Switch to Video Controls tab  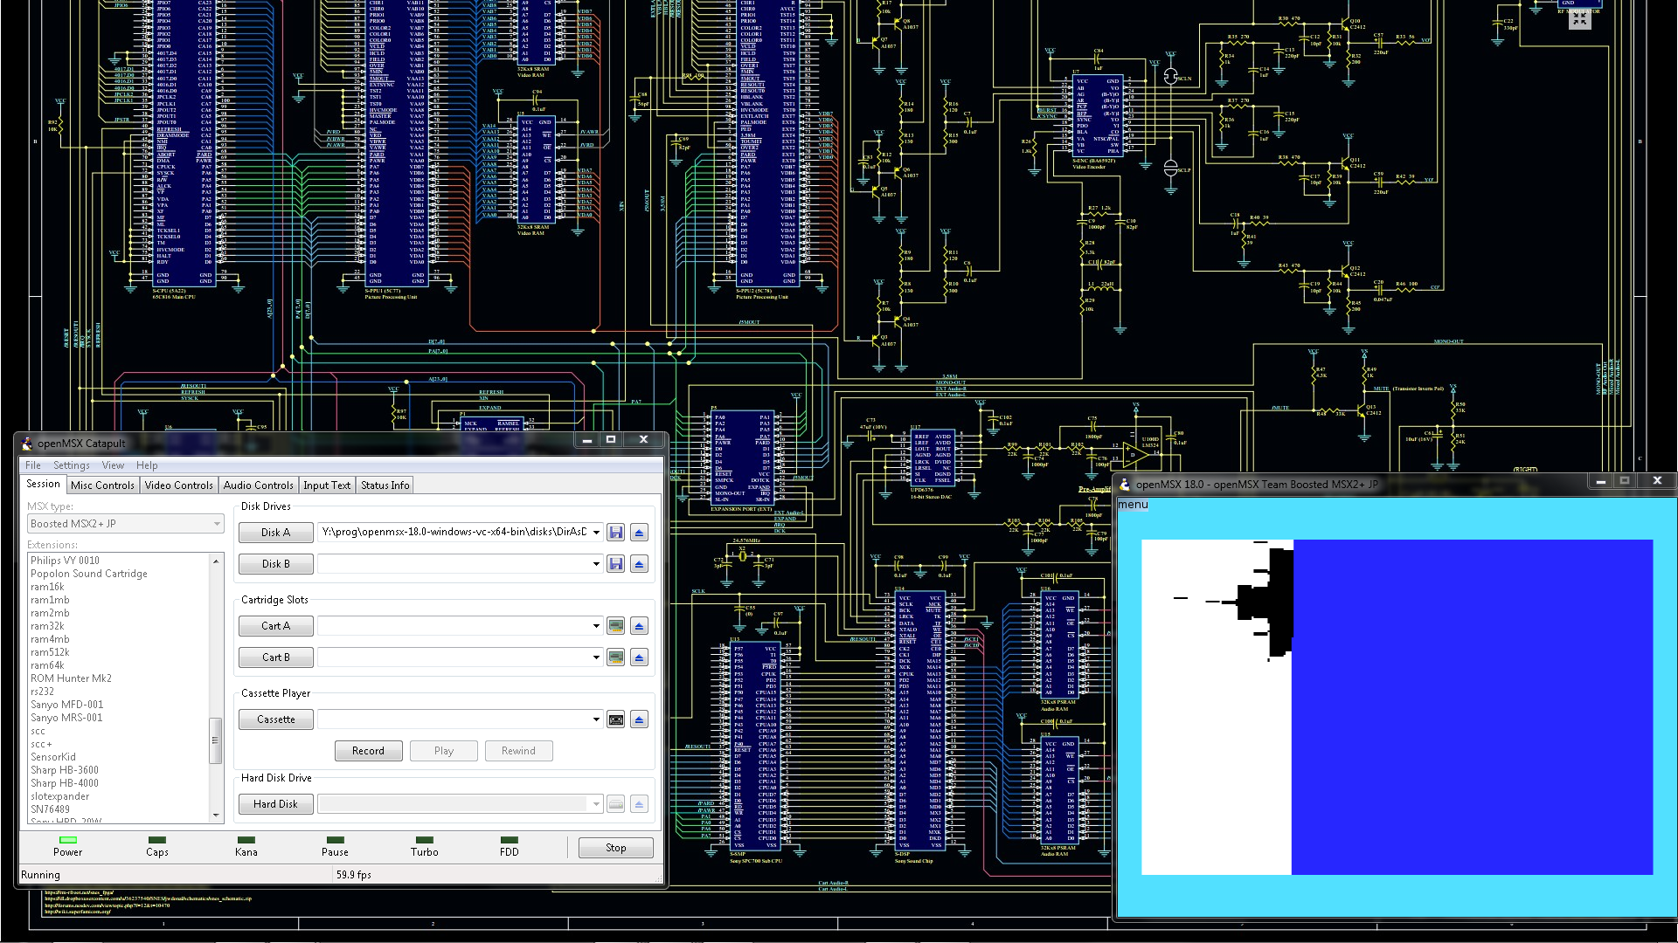click(x=178, y=485)
